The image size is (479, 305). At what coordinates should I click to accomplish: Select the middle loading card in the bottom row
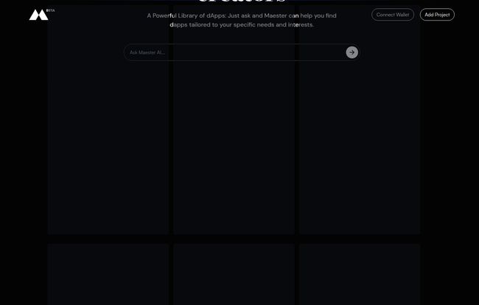(234, 274)
